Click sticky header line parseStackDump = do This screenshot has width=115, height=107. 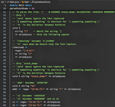pos(22,9)
